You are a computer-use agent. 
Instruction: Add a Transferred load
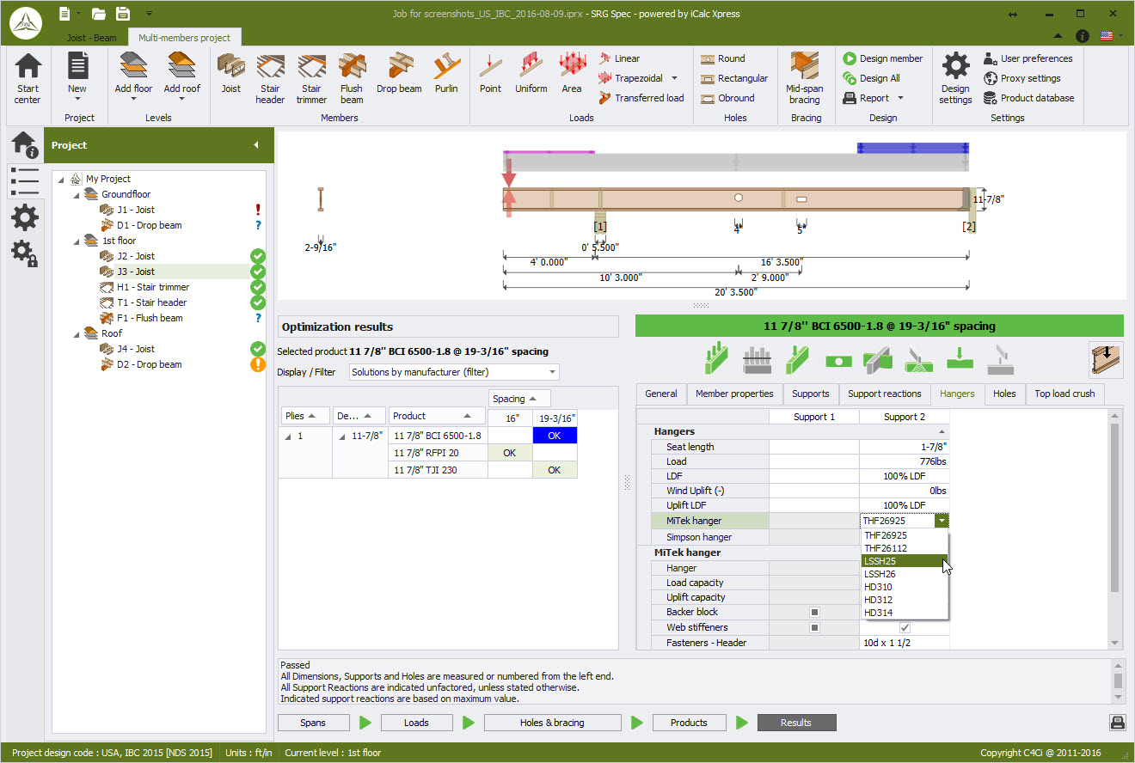[641, 98]
